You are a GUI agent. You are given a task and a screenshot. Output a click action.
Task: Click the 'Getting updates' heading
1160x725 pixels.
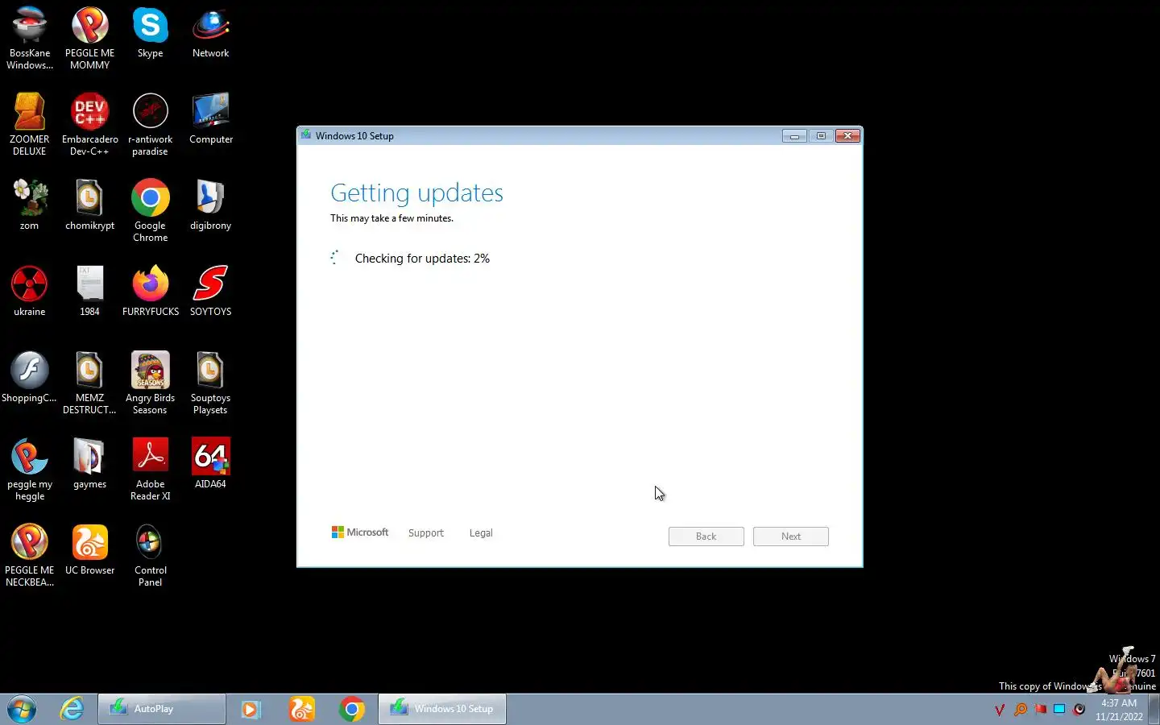[x=416, y=193]
